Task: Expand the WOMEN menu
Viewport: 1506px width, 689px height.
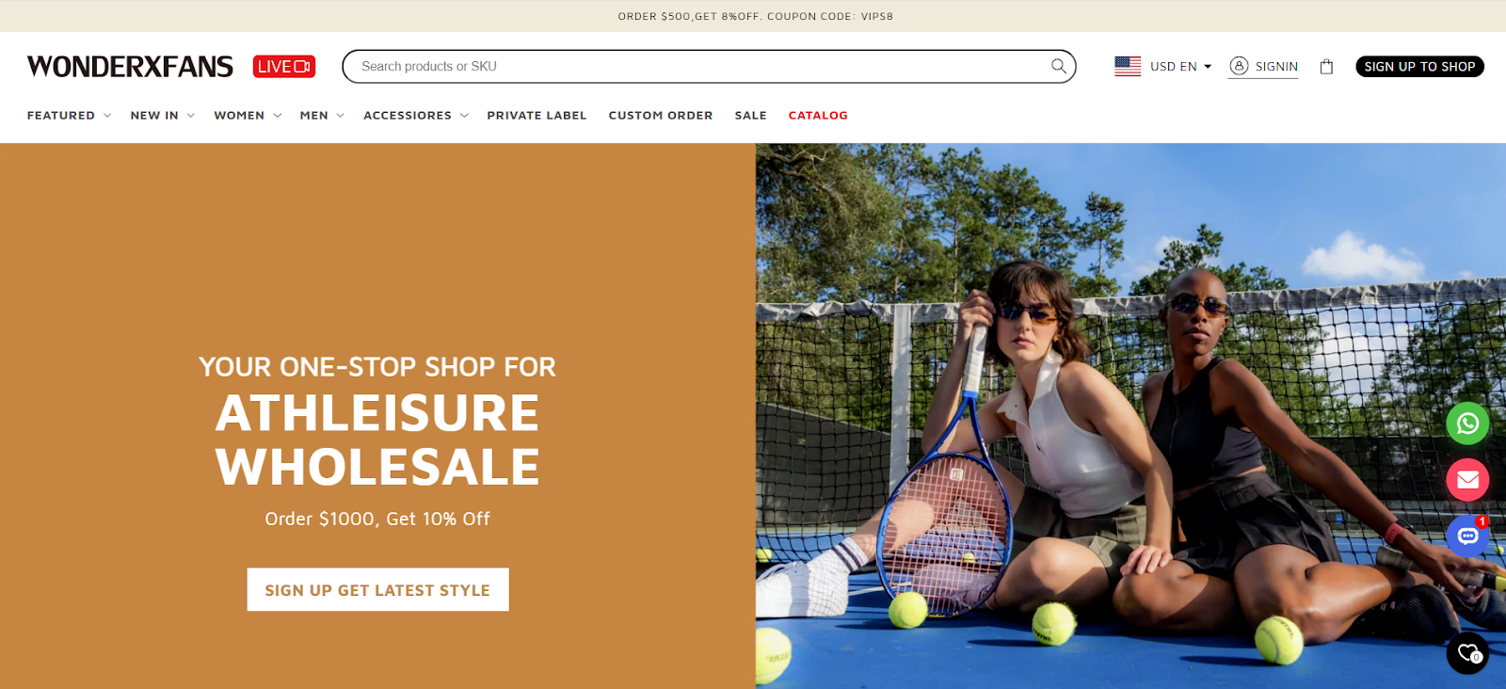Action: click(x=248, y=116)
